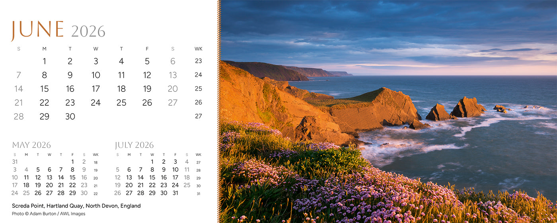
Task: Select May 13 in the May mini calendar
Action: pos(49,177)
